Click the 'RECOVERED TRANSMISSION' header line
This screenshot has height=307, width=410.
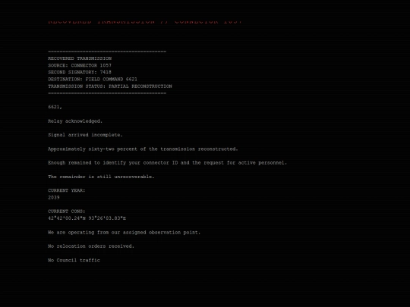[80, 58]
